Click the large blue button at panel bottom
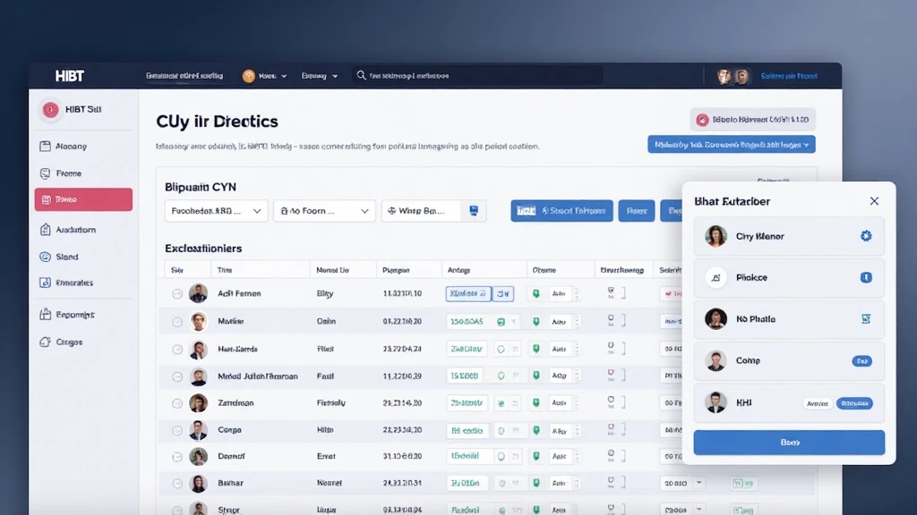The height and width of the screenshot is (515, 917). (789, 443)
